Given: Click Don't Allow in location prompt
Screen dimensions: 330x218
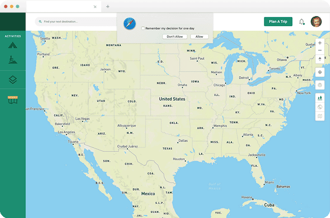Looking at the screenshot, I should click(174, 36).
